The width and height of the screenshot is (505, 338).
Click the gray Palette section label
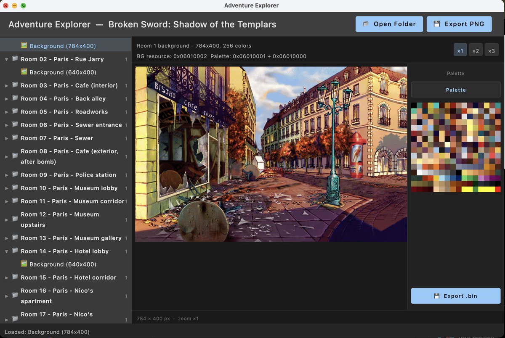(x=456, y=74)
